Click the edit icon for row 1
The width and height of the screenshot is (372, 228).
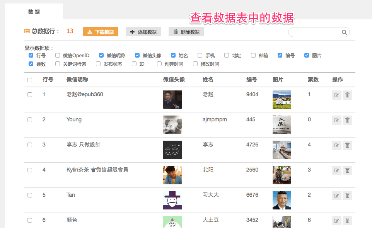(x=336, y=95)
